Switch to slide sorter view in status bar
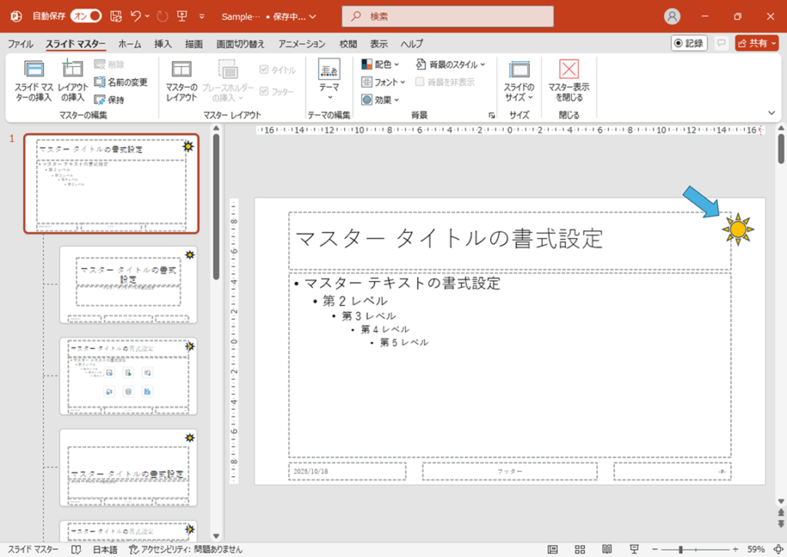Image resolution: width=787 pixels, height=557 pixels. pos(579,549)
